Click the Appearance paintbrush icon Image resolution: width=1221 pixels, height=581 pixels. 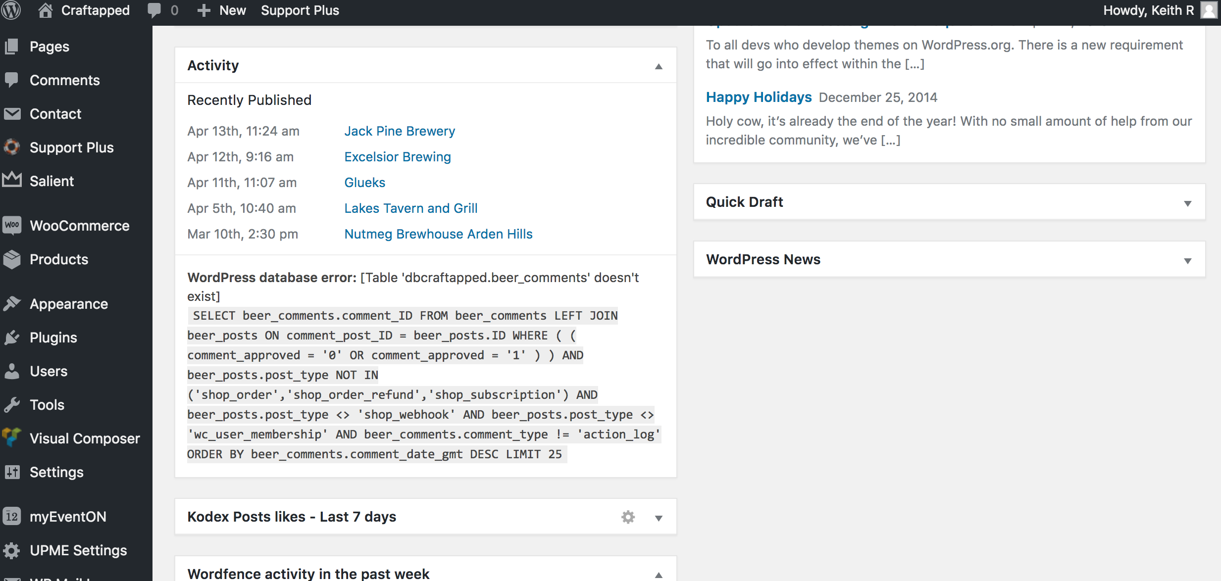click(12, 303)
